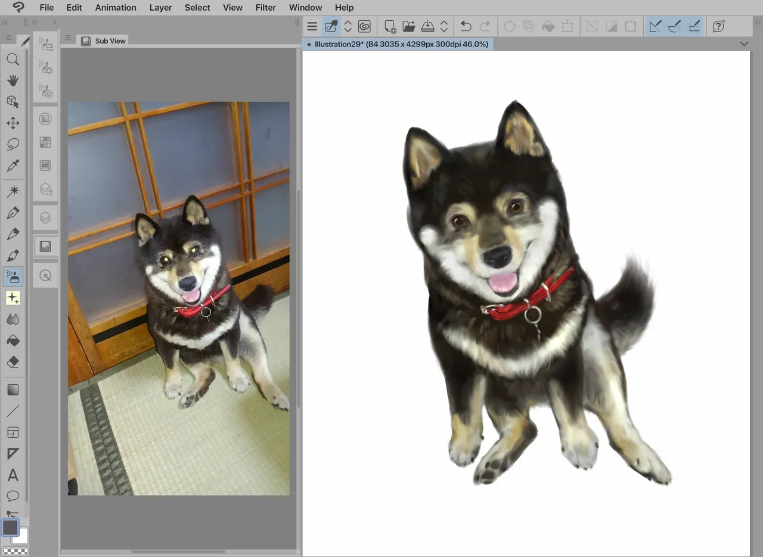
Task: Open the tool palette menu
Action: click(x=8, y=38)
